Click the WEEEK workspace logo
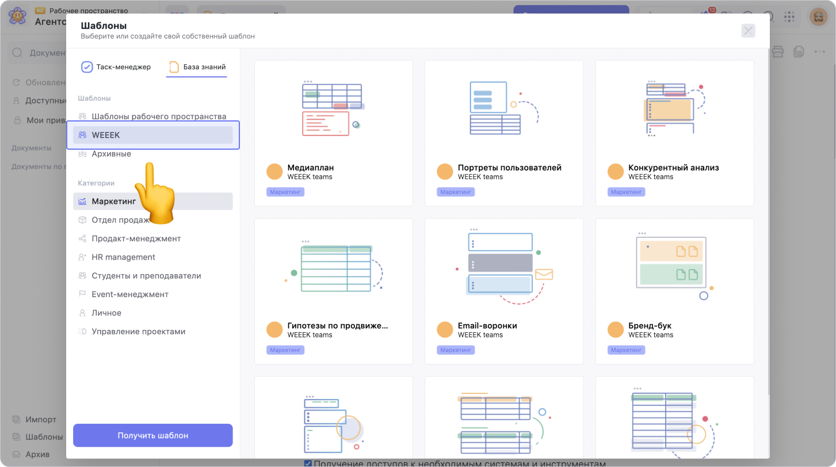 (x=17, y=17)
